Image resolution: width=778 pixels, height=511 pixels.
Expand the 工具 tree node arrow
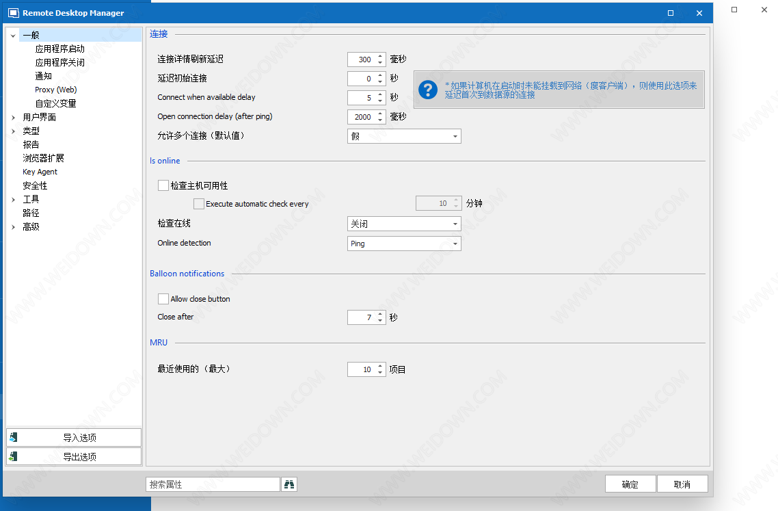(13, 200)
